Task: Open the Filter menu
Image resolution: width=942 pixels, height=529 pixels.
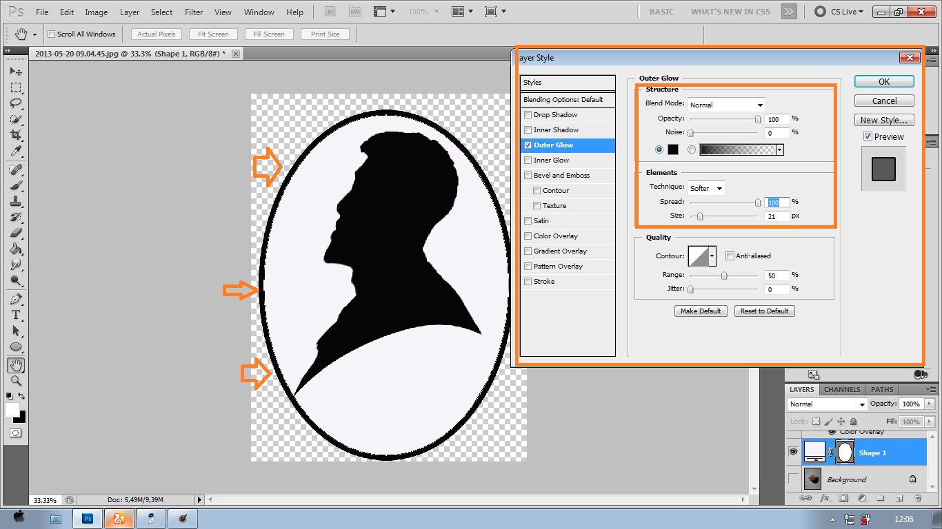Action: point(194,12)
